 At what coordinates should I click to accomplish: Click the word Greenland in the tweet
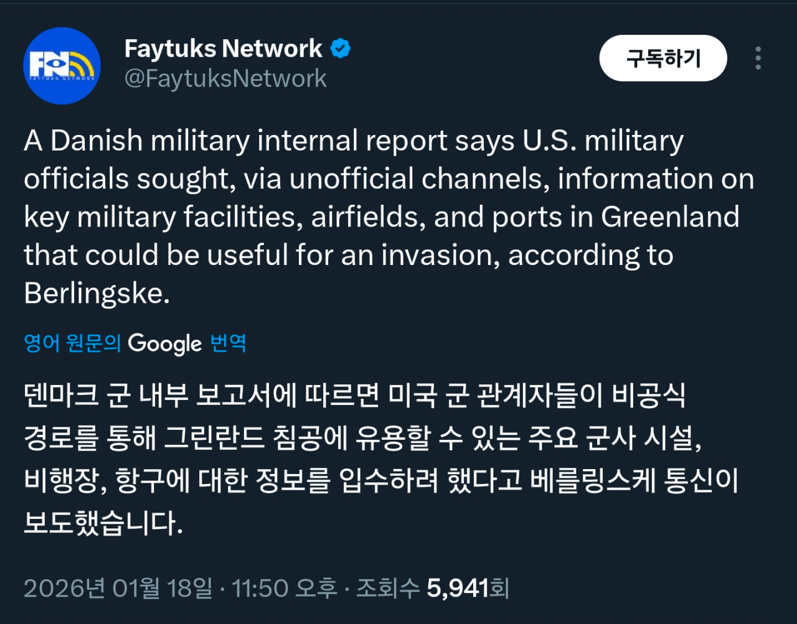[x=670, y=217]
